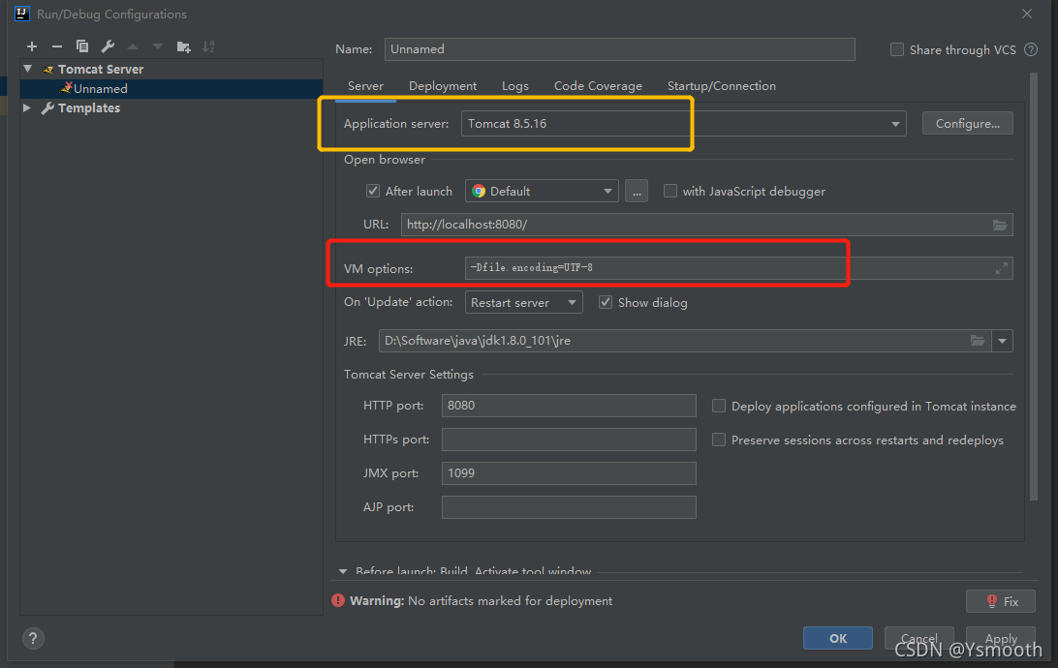1058x668 pixels.
Task: Open help with bottom-left question mark button
Action: (32, 638)
